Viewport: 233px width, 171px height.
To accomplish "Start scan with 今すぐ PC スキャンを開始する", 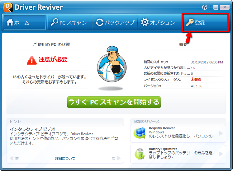I will (x=114, y=102).
